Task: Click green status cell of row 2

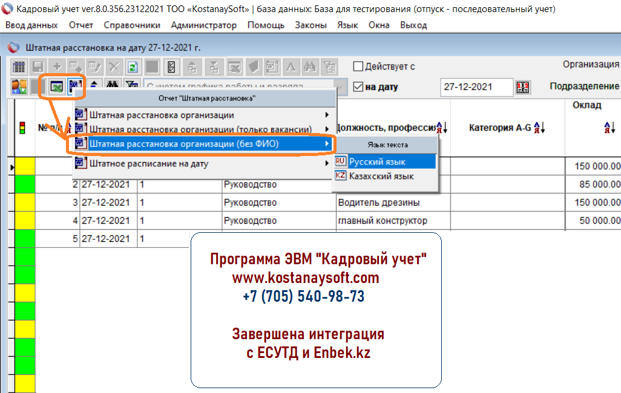Action: 25,184
